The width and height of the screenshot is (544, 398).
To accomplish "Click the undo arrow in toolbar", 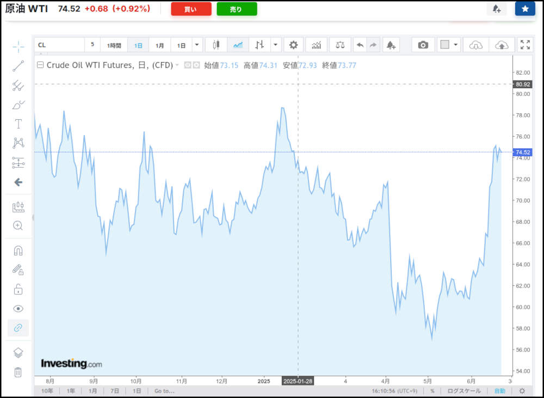I will point(360,45).
